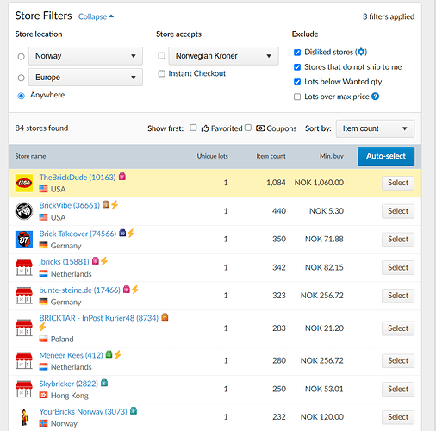The height and width of the screenshot is (431, 436).
Task: Click the Auto-select button
Action: (x=386, y=156)
